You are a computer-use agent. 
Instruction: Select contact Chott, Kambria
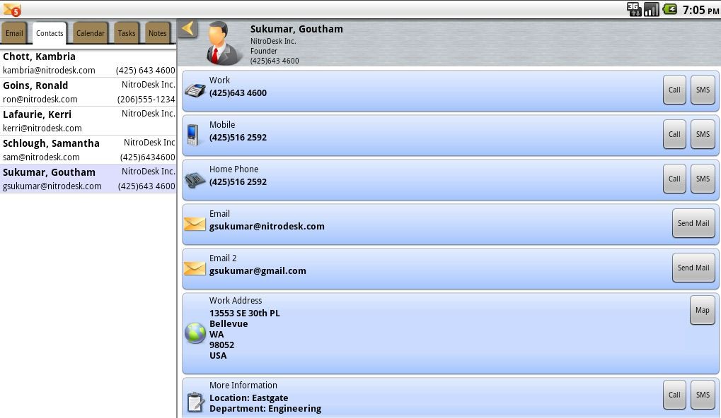88,64
